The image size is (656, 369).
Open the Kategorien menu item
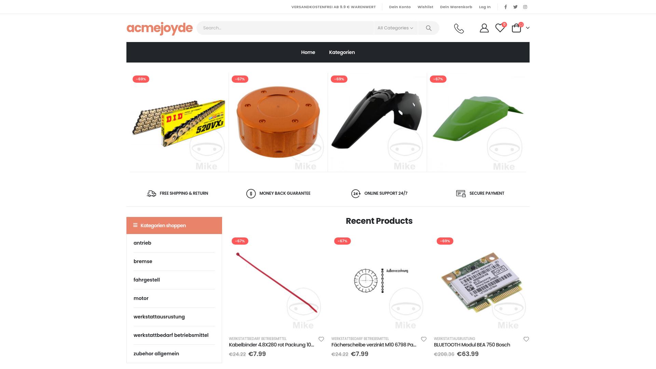[342, 52]
